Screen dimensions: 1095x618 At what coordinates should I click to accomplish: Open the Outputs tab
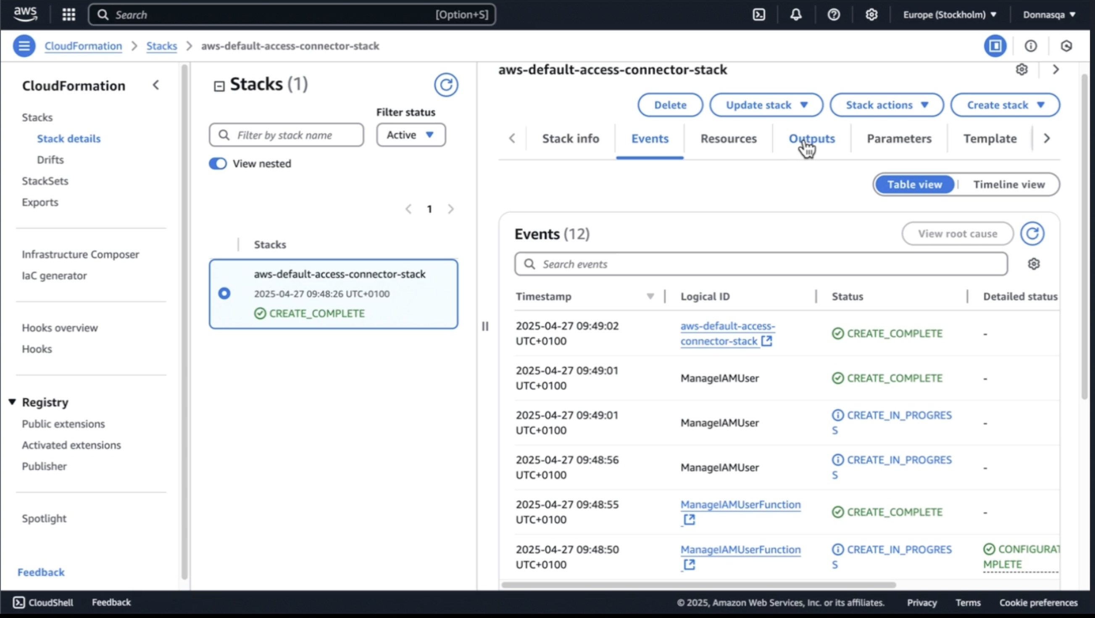811,139
